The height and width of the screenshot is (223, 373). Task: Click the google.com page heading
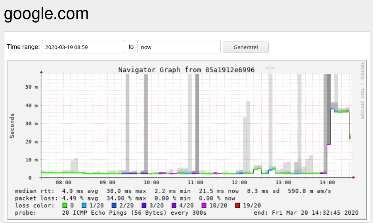(46, 13)
